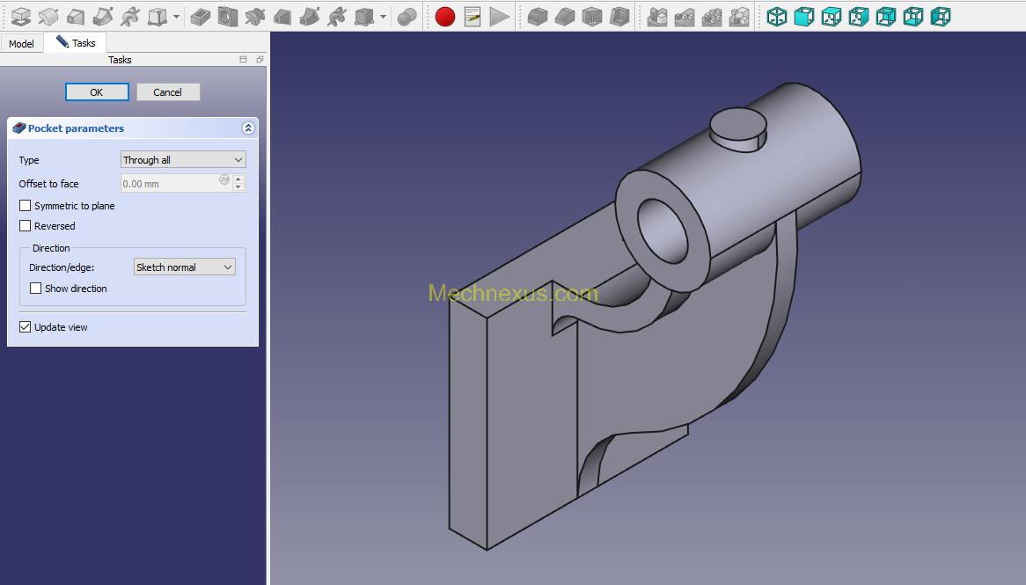Click the Mirrored feature icon
The image size is (1026, 585).
656,17
